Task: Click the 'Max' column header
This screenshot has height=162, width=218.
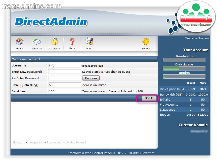Action: tap(203, 83)
